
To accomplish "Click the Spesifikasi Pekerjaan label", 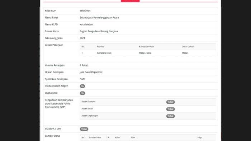I will [x=56, y=79].
